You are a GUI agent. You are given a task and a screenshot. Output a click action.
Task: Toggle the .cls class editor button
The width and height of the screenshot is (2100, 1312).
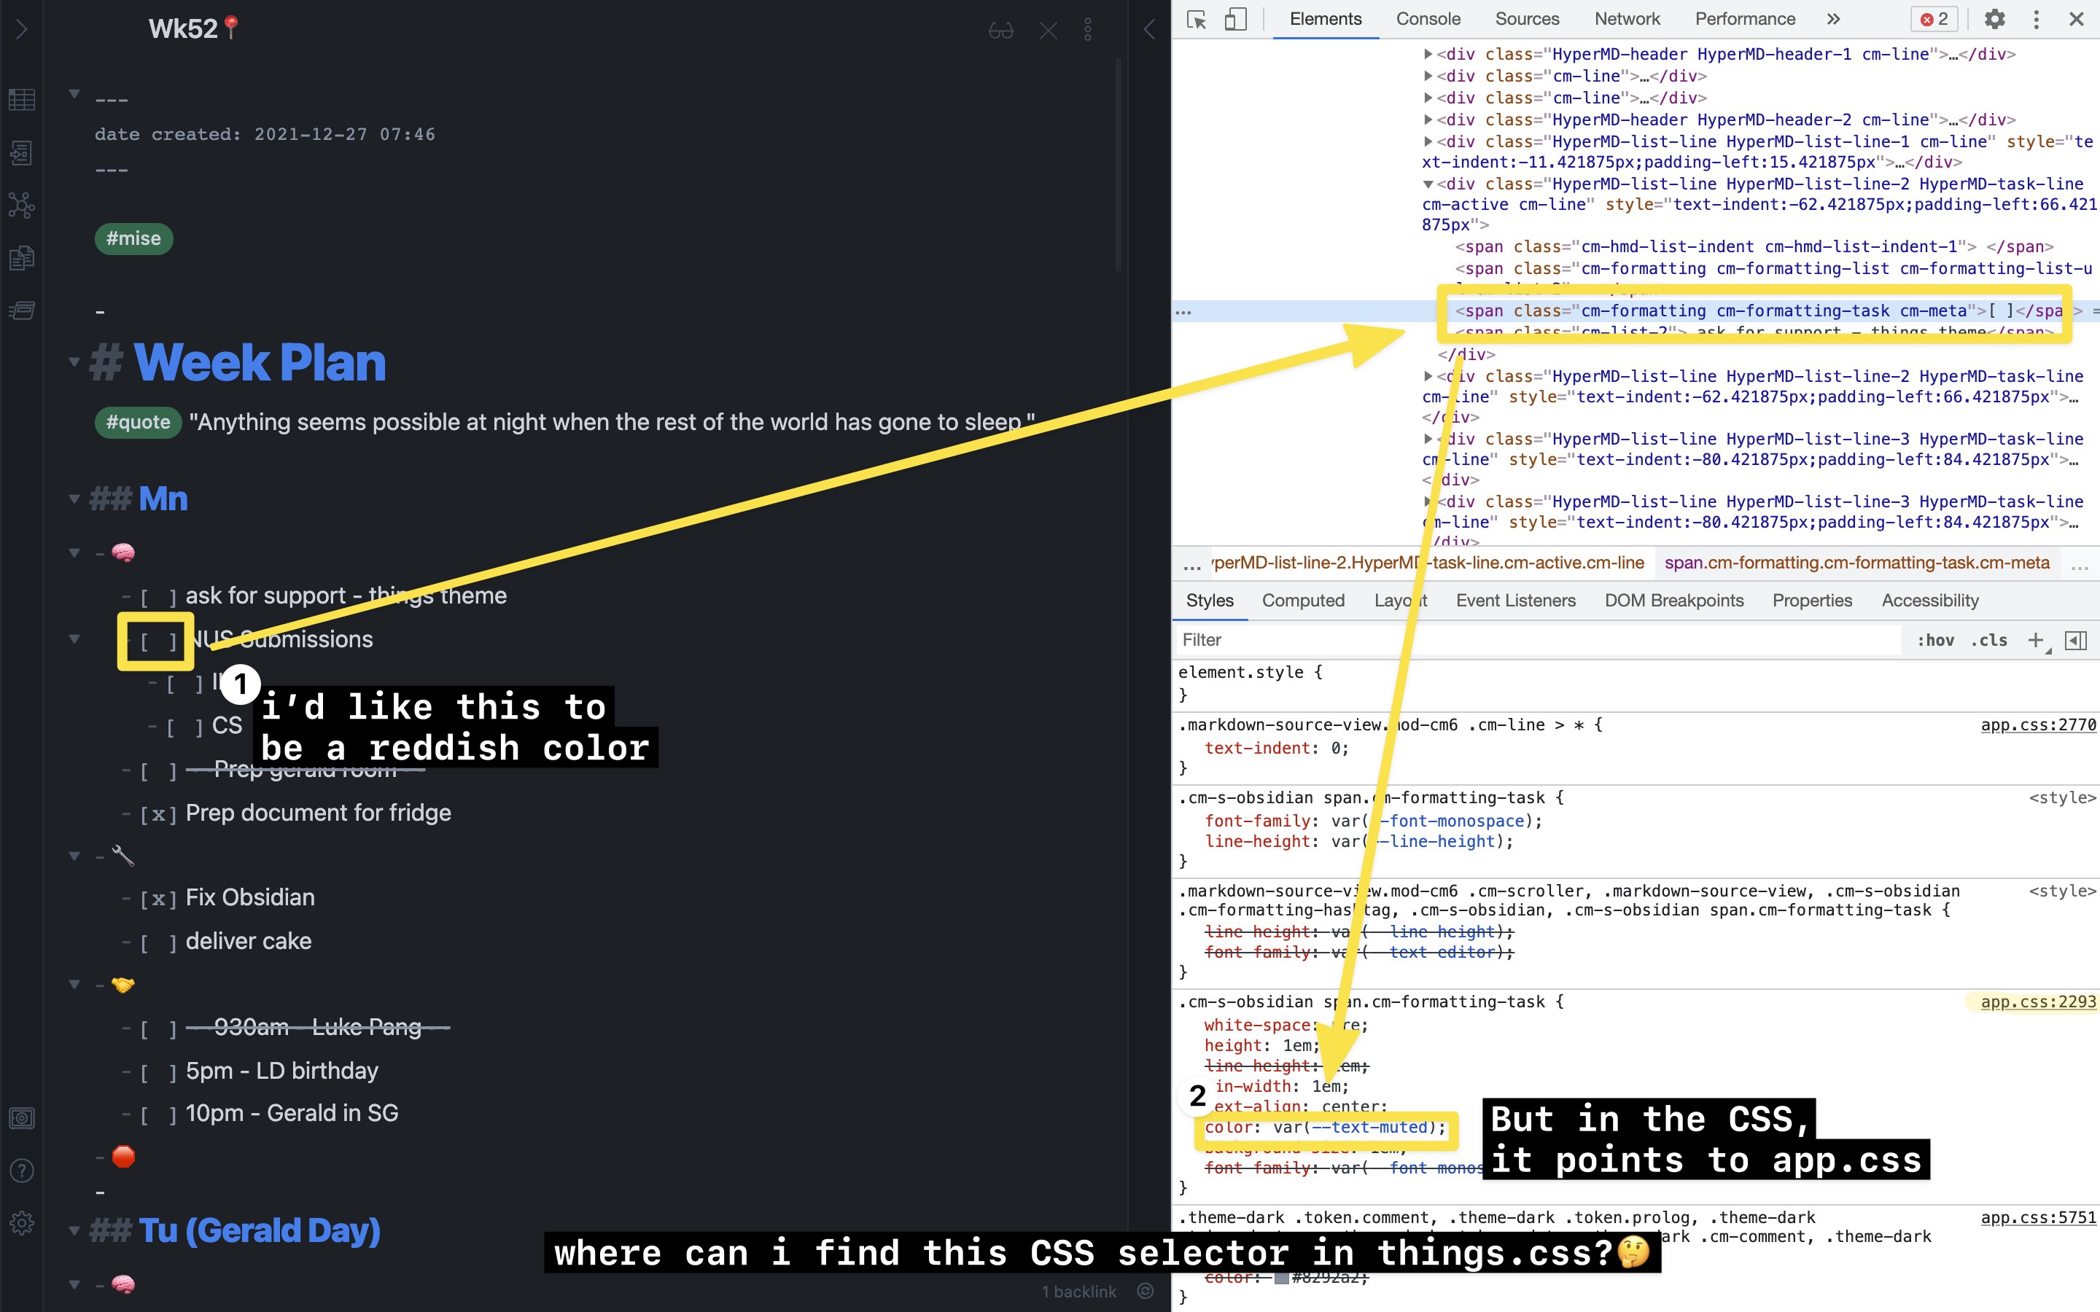pos(1989,641)
